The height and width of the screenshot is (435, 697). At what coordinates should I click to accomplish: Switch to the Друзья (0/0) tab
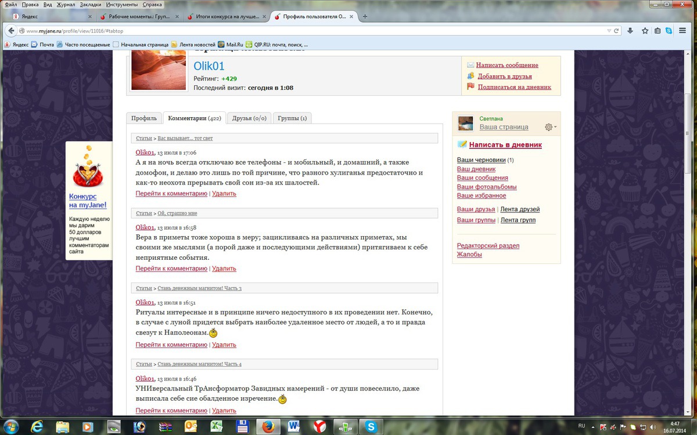point(249,118)
